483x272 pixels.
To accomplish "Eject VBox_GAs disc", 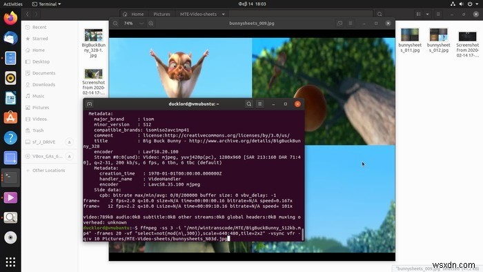I will 69,156.
